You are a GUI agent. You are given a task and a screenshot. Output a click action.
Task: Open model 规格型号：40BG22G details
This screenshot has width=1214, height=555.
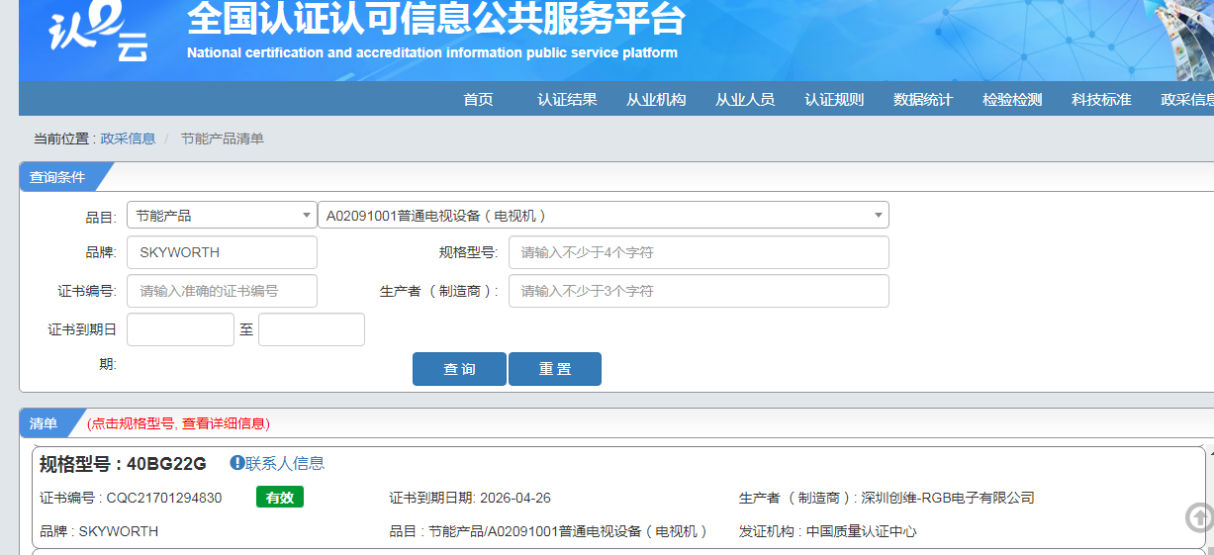(123, 463)
